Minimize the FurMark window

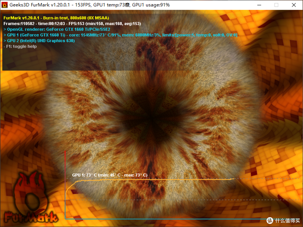259,5
